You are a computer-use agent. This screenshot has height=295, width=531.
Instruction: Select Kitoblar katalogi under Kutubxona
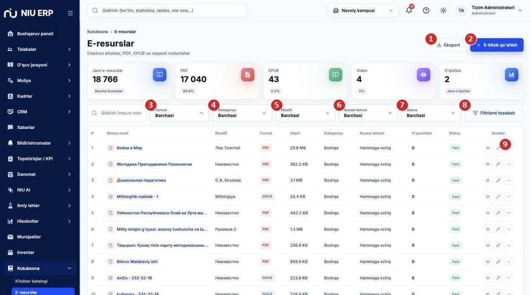[31, 281]
